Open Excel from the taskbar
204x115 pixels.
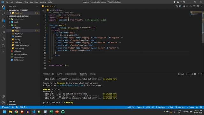[x=51, y=112]
